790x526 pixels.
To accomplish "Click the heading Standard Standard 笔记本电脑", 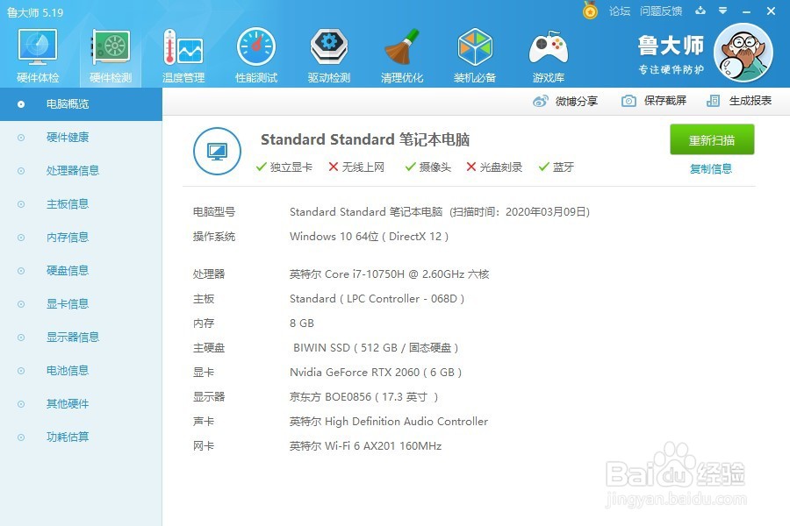I will click(365, 139).
